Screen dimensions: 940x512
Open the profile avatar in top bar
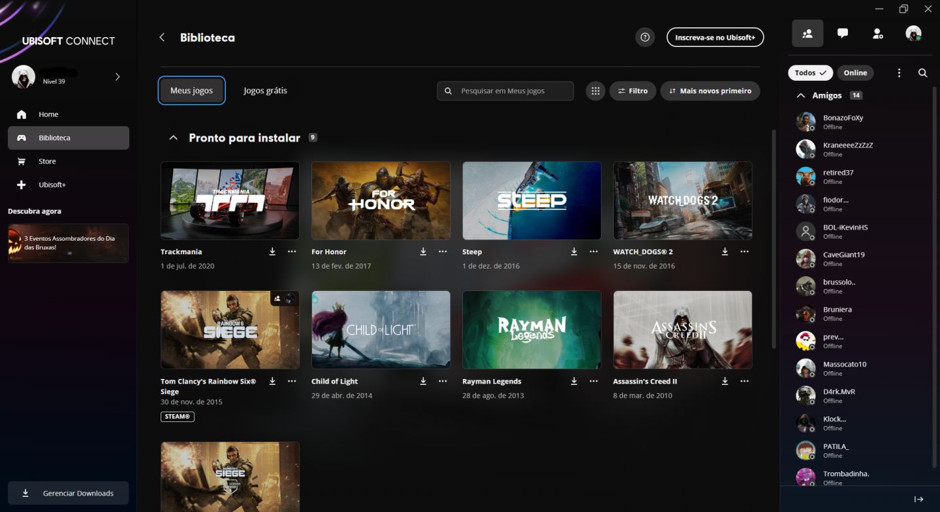pyautogui.click(x=913, y=33)
